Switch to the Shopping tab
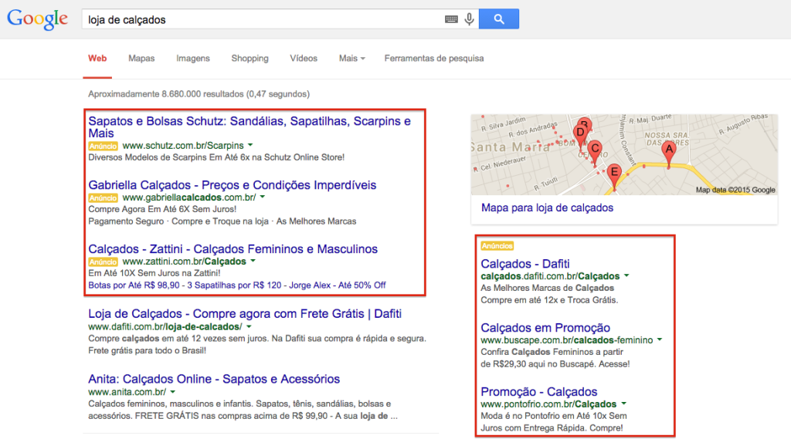 click(250, 59)
